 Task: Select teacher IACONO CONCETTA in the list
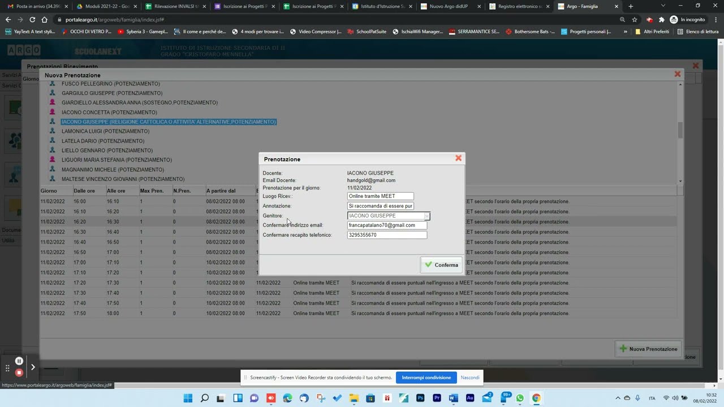109,112
